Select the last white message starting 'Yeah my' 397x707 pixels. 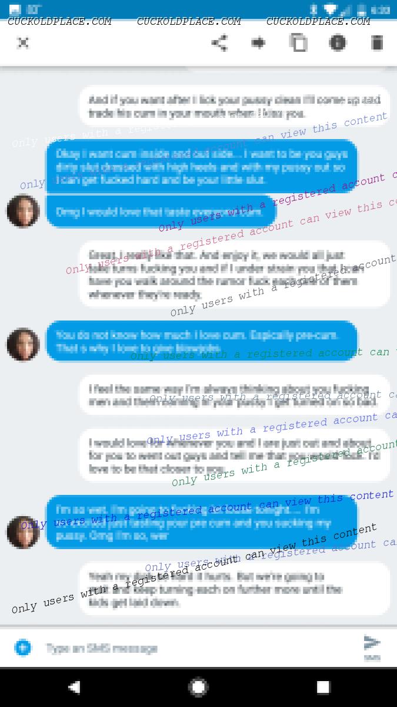(x=235, y=589)
